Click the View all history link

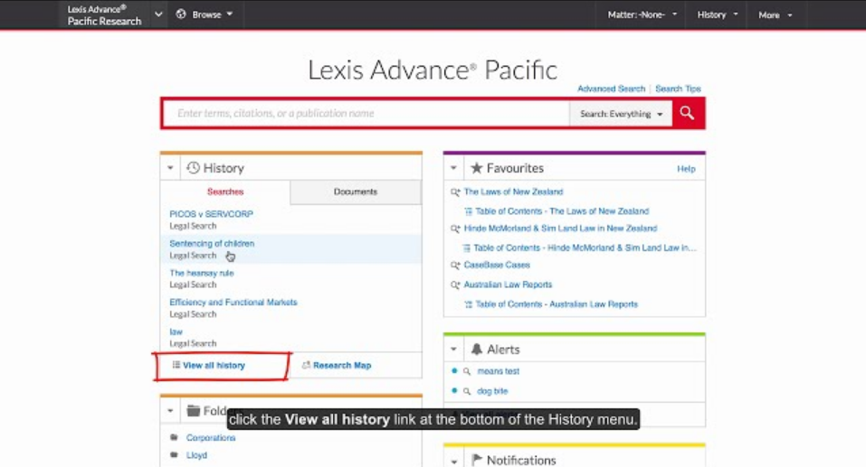pos(214,365)
